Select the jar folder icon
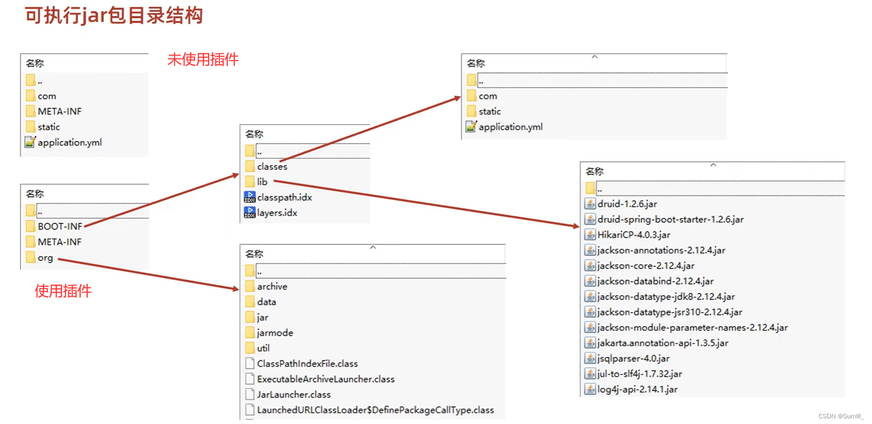The height and width of the screenshot is (424, 872). pyautogui.click(x=250, y=317)
